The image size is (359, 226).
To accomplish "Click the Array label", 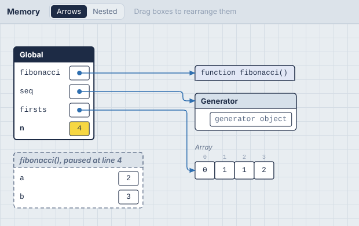I will coord(204,147).
